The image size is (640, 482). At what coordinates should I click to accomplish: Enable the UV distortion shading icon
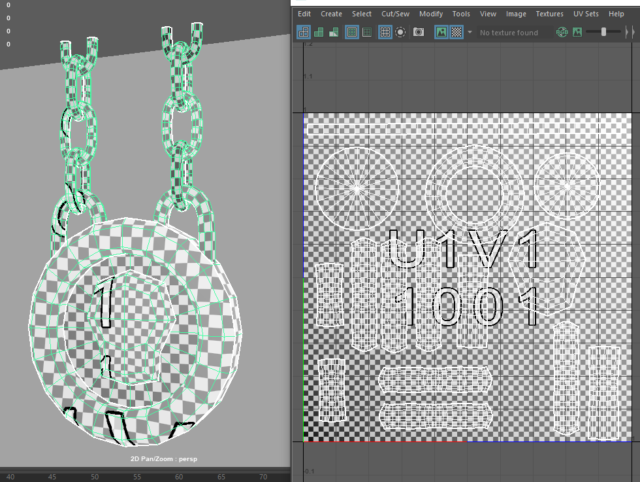[333, 31]
